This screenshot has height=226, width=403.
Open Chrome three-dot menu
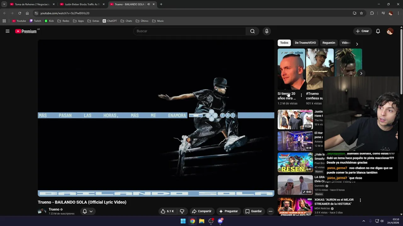[398, 13]
